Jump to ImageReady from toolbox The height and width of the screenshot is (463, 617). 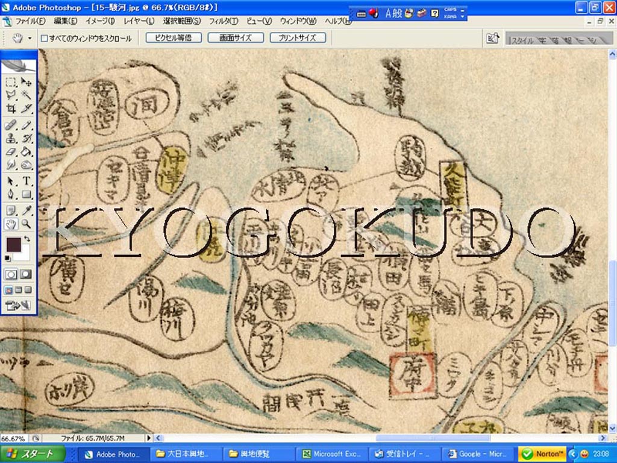pyautogui.click(x=18, y=305)
